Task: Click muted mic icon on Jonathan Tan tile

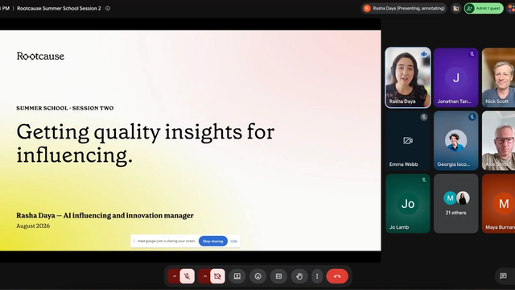Action: [x=472, y=54]
